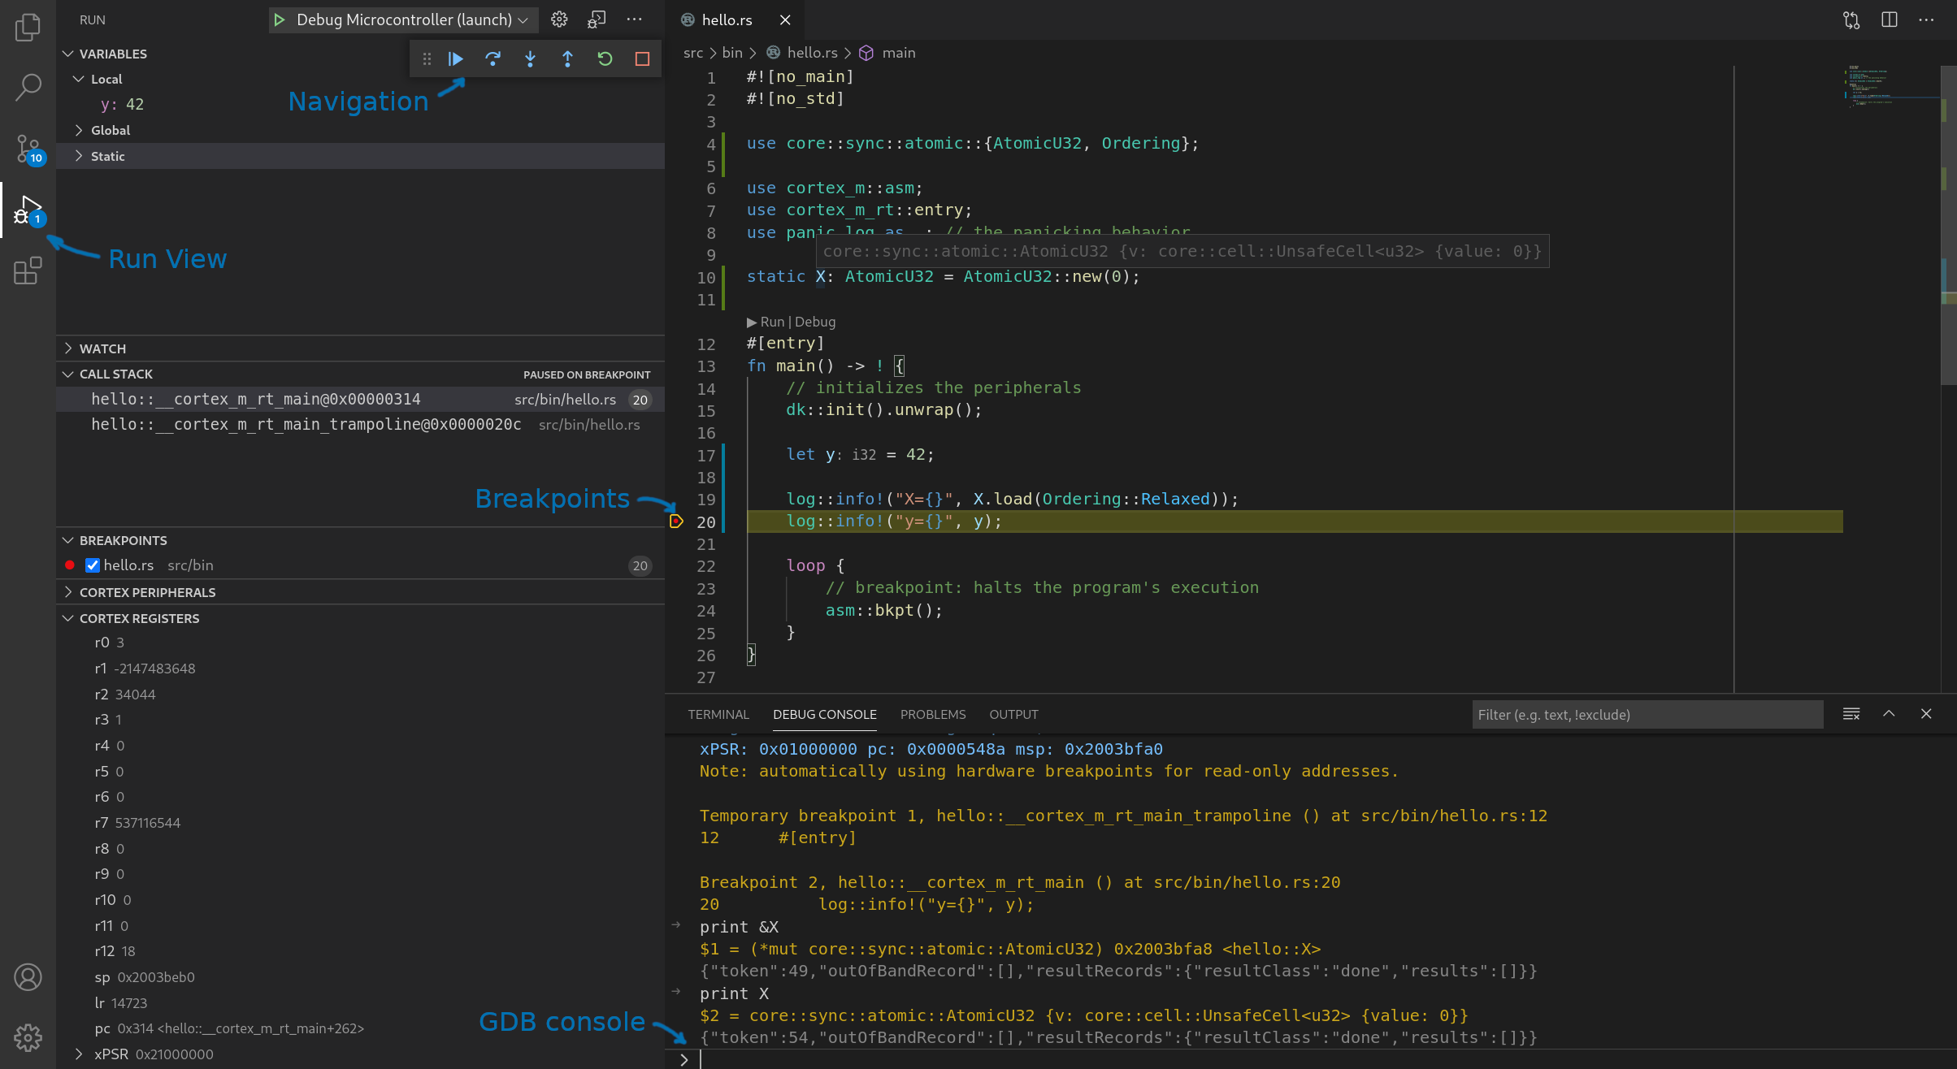
Task: Open the Extensions view
Action: (28, 270)
